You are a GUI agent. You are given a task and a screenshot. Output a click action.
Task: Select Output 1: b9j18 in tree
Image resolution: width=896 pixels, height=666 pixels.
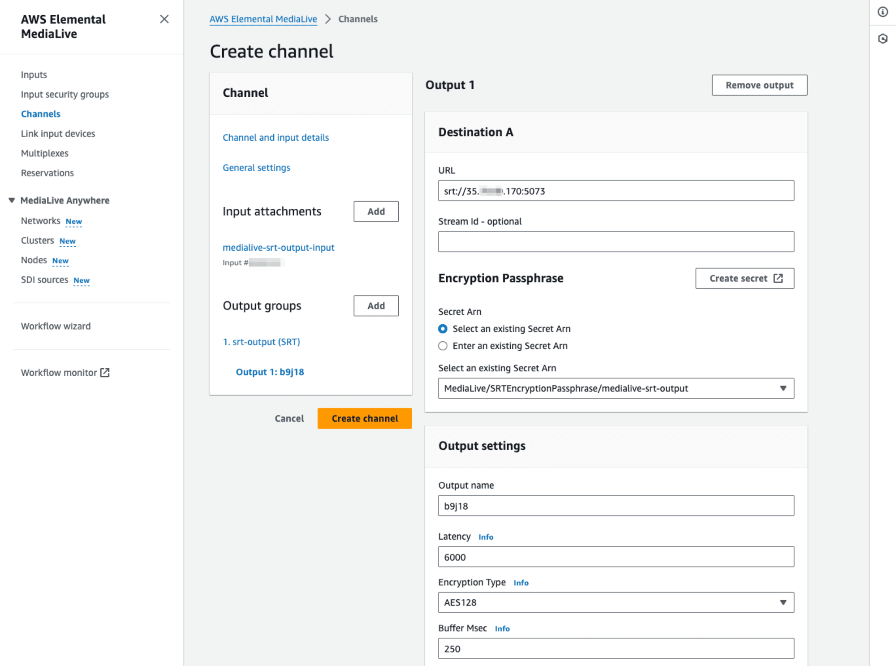point(270,372)
